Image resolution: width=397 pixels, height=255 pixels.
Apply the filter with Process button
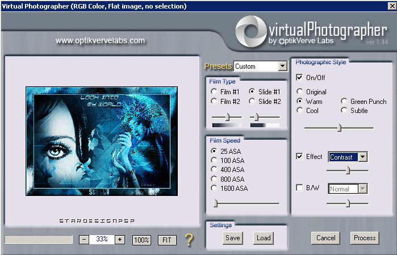(x=365, y=238)
